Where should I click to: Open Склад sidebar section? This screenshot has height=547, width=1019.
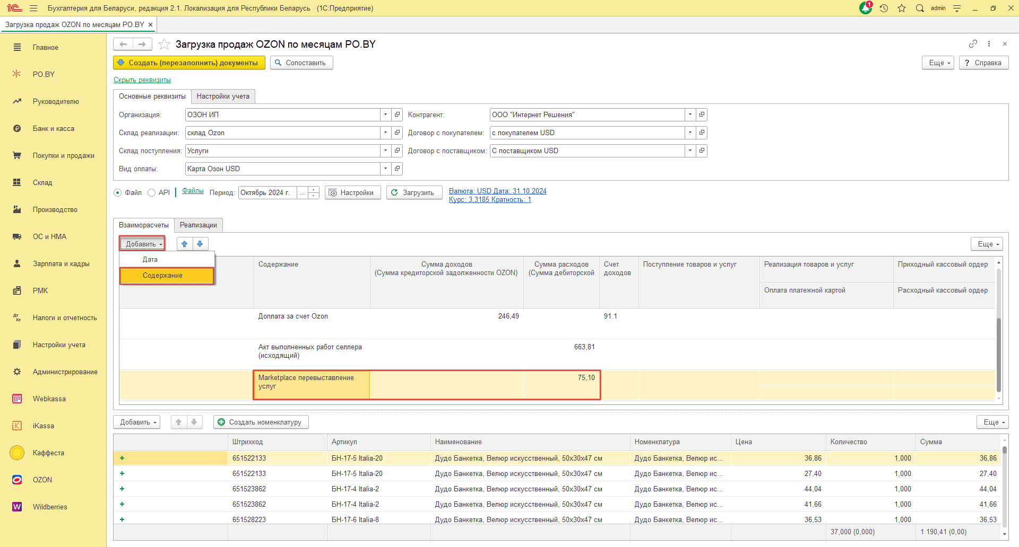(x=42, y=182)
